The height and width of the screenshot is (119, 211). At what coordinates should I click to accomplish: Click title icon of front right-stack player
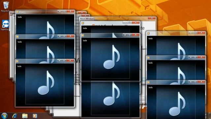(x=148, y=82)
